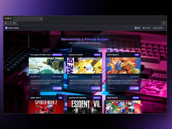Open the Ver Datos navigation item
This screenshot has height=129, width=172.
tap(146, 28)
